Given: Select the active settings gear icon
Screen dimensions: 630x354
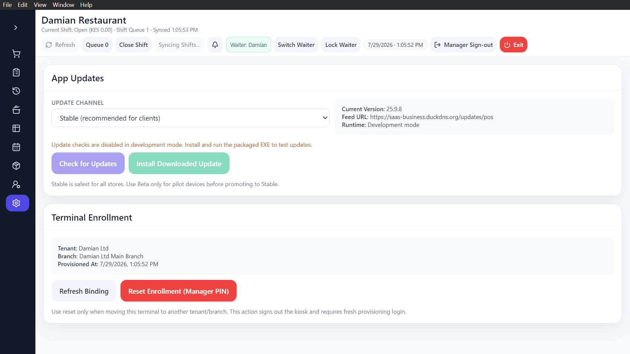Looking at the screenshot, I should pyautogui.click(x=17, y=203).
